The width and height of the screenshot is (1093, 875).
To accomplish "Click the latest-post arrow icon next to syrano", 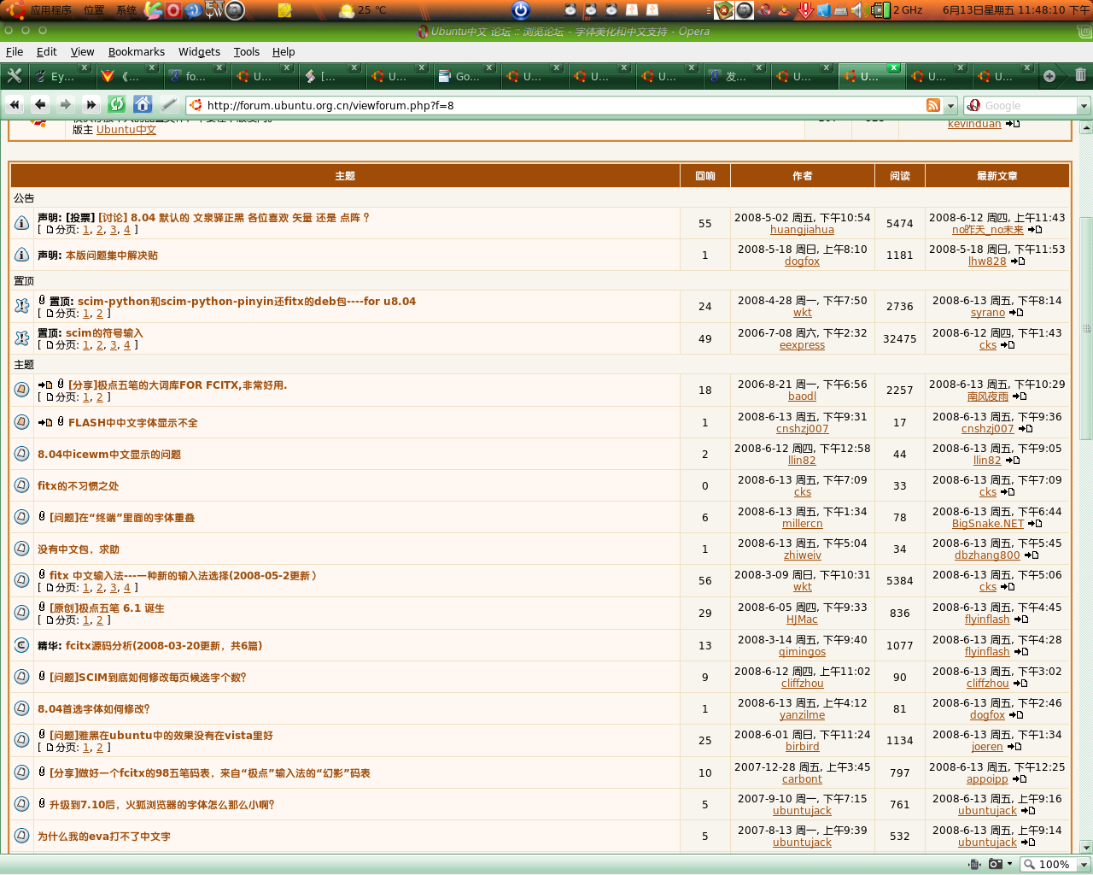I will (x=1016, y=313).
